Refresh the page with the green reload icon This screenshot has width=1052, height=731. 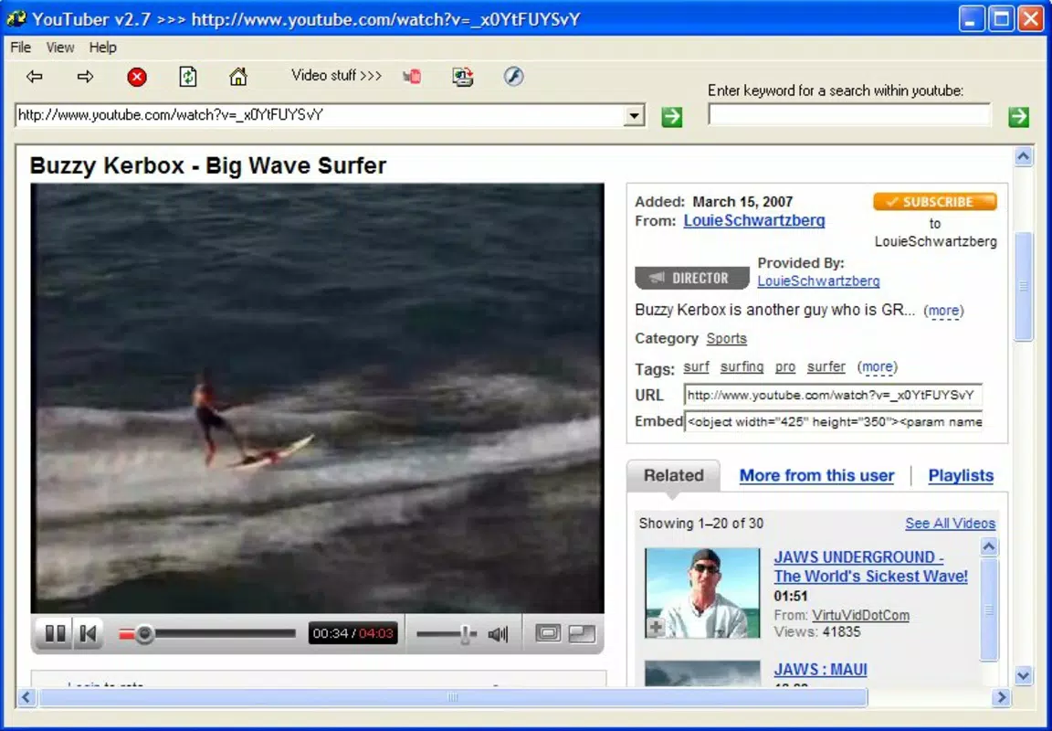coord(188,77)
